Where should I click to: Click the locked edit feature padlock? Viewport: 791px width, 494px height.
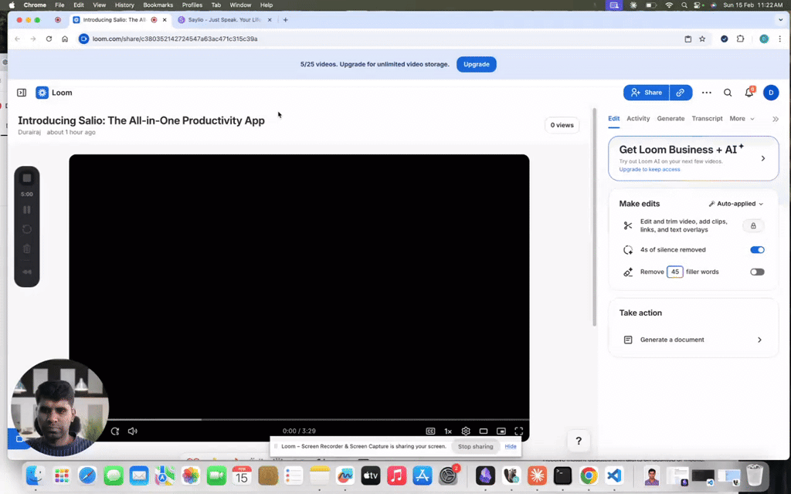coord(752,226)
